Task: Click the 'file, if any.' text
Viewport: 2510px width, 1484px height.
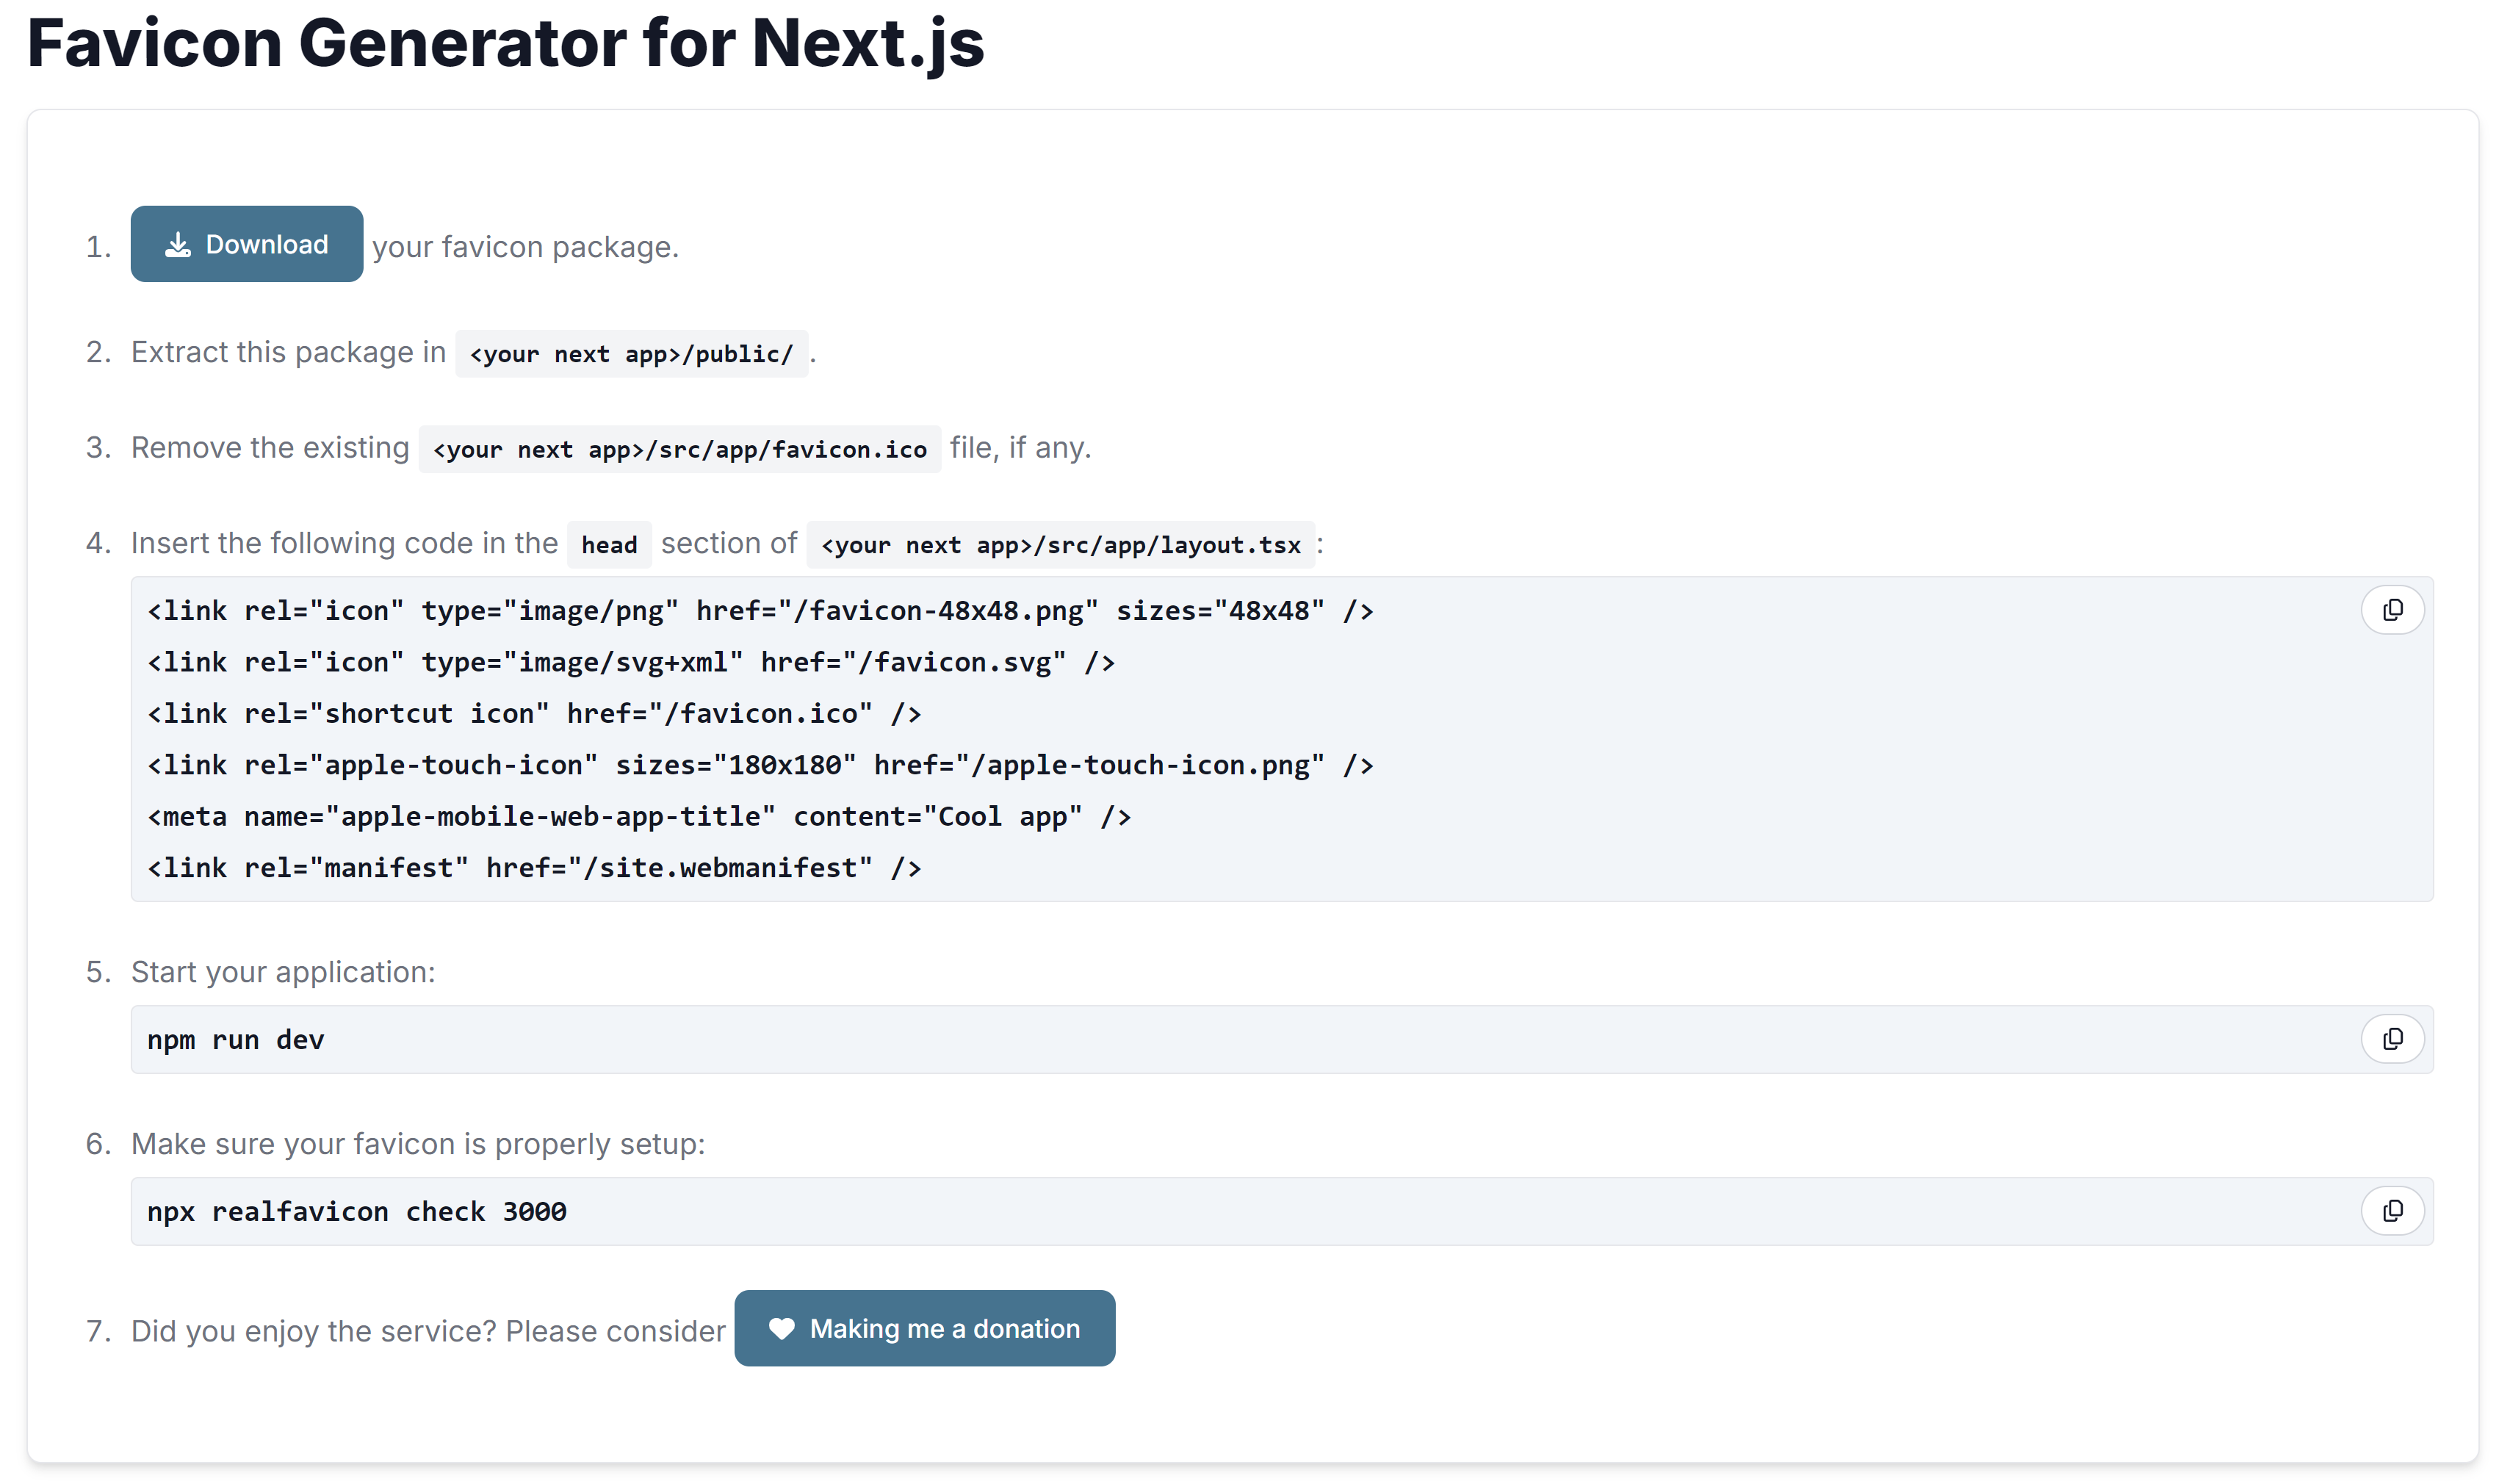Action: tap(1020, 448)
